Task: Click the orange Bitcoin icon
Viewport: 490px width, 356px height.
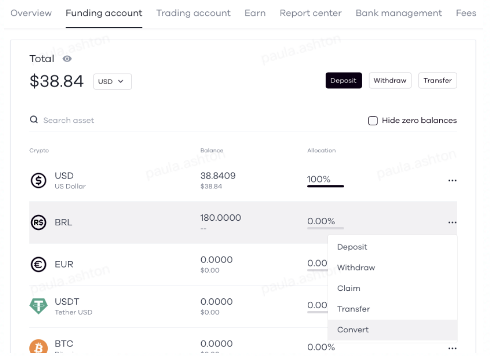Action: click(38, 348)
